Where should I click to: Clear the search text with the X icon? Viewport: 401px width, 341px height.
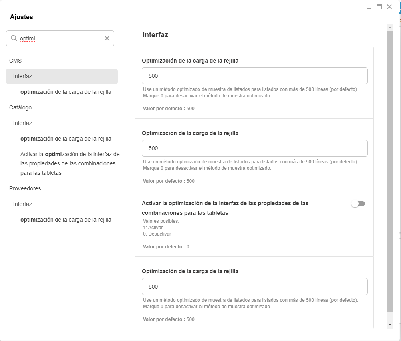(x=107, y=38)
